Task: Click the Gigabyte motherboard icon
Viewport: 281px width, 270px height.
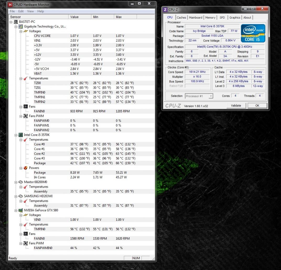Action: pos(21,26)
